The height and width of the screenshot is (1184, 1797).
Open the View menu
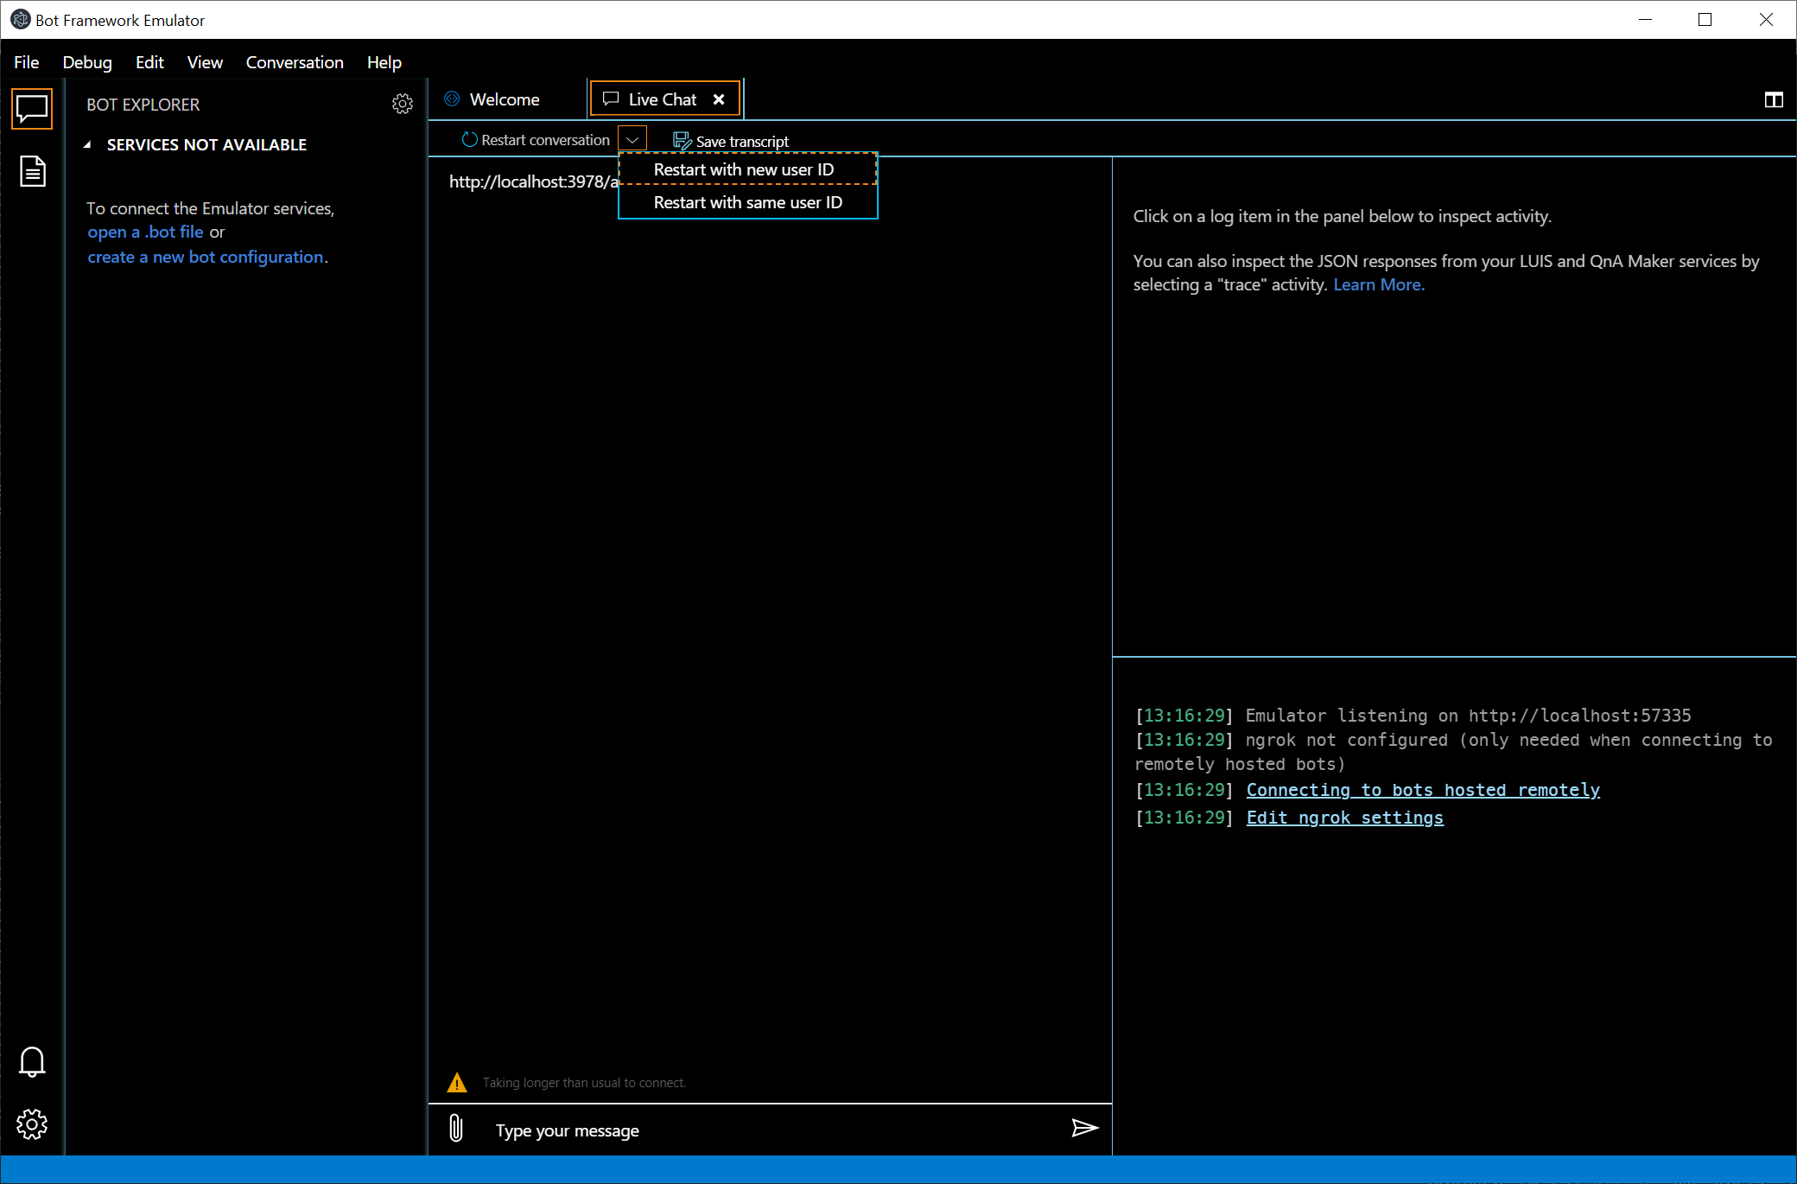click(x=205, y=62)
